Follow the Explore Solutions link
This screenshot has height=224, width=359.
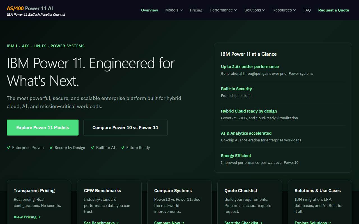click(x=313, y=222)
